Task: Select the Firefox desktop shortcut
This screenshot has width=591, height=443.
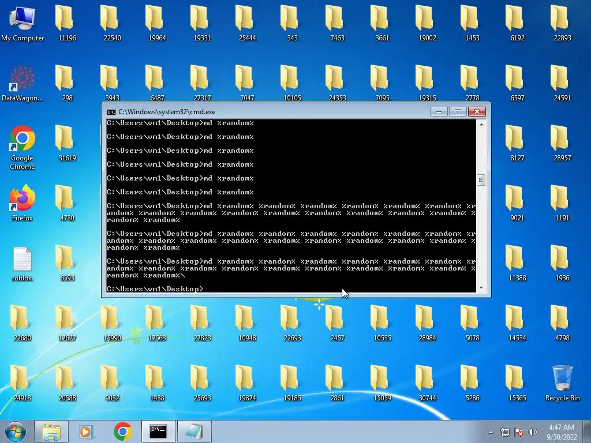Action: 23,202
